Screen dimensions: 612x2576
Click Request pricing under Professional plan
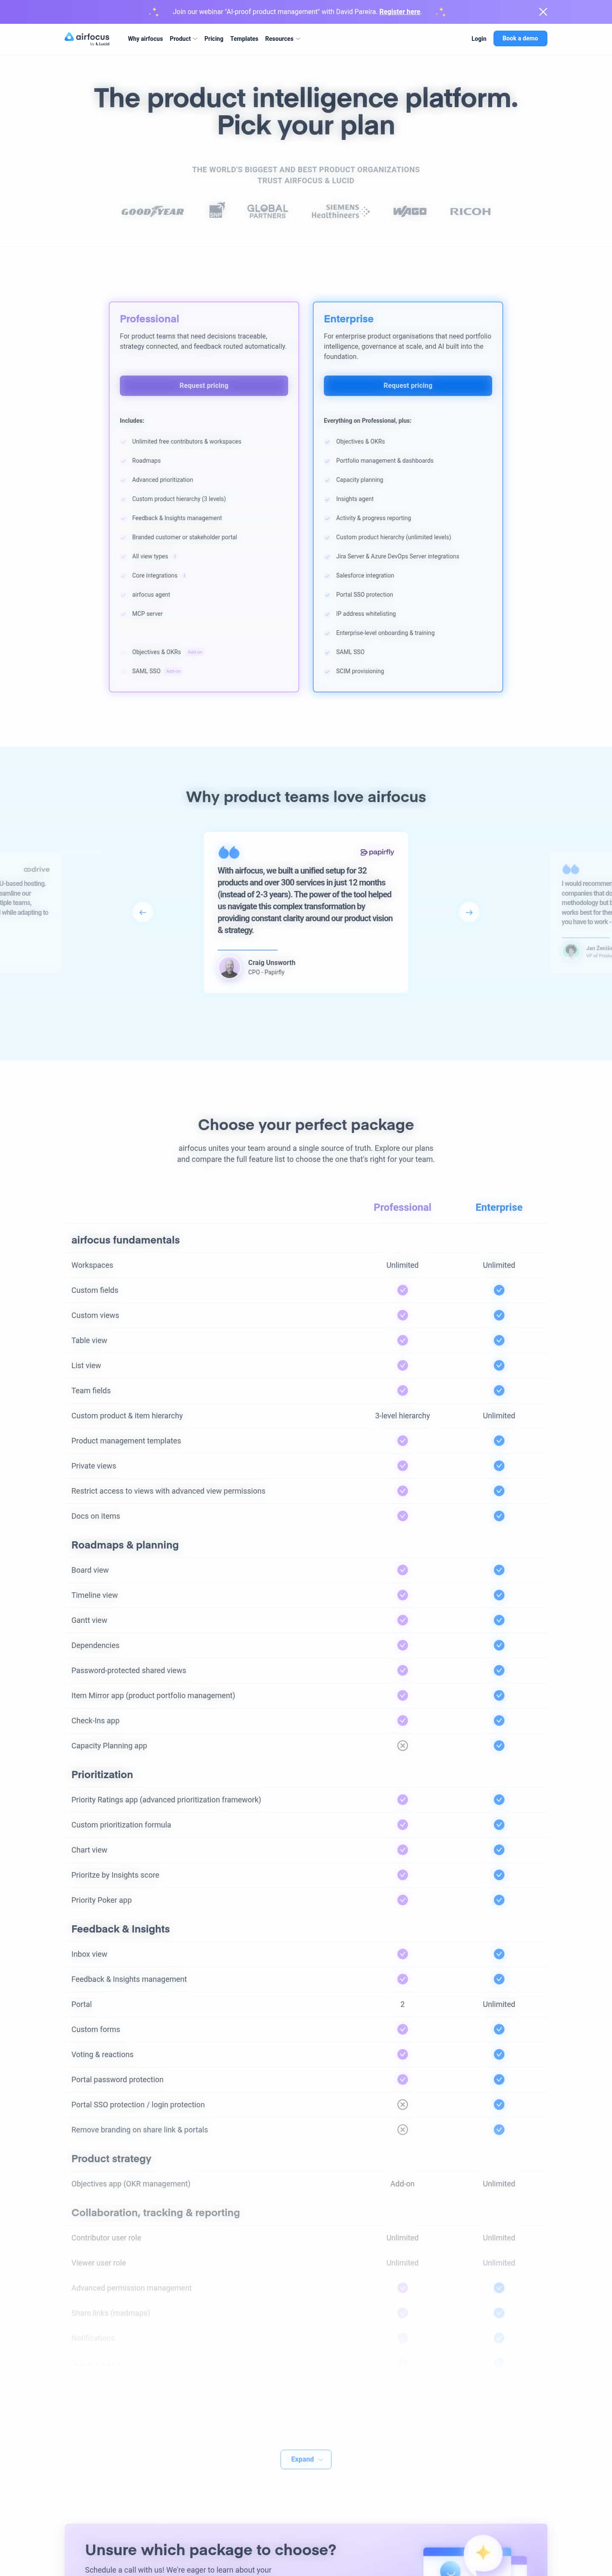coord(204,385)
